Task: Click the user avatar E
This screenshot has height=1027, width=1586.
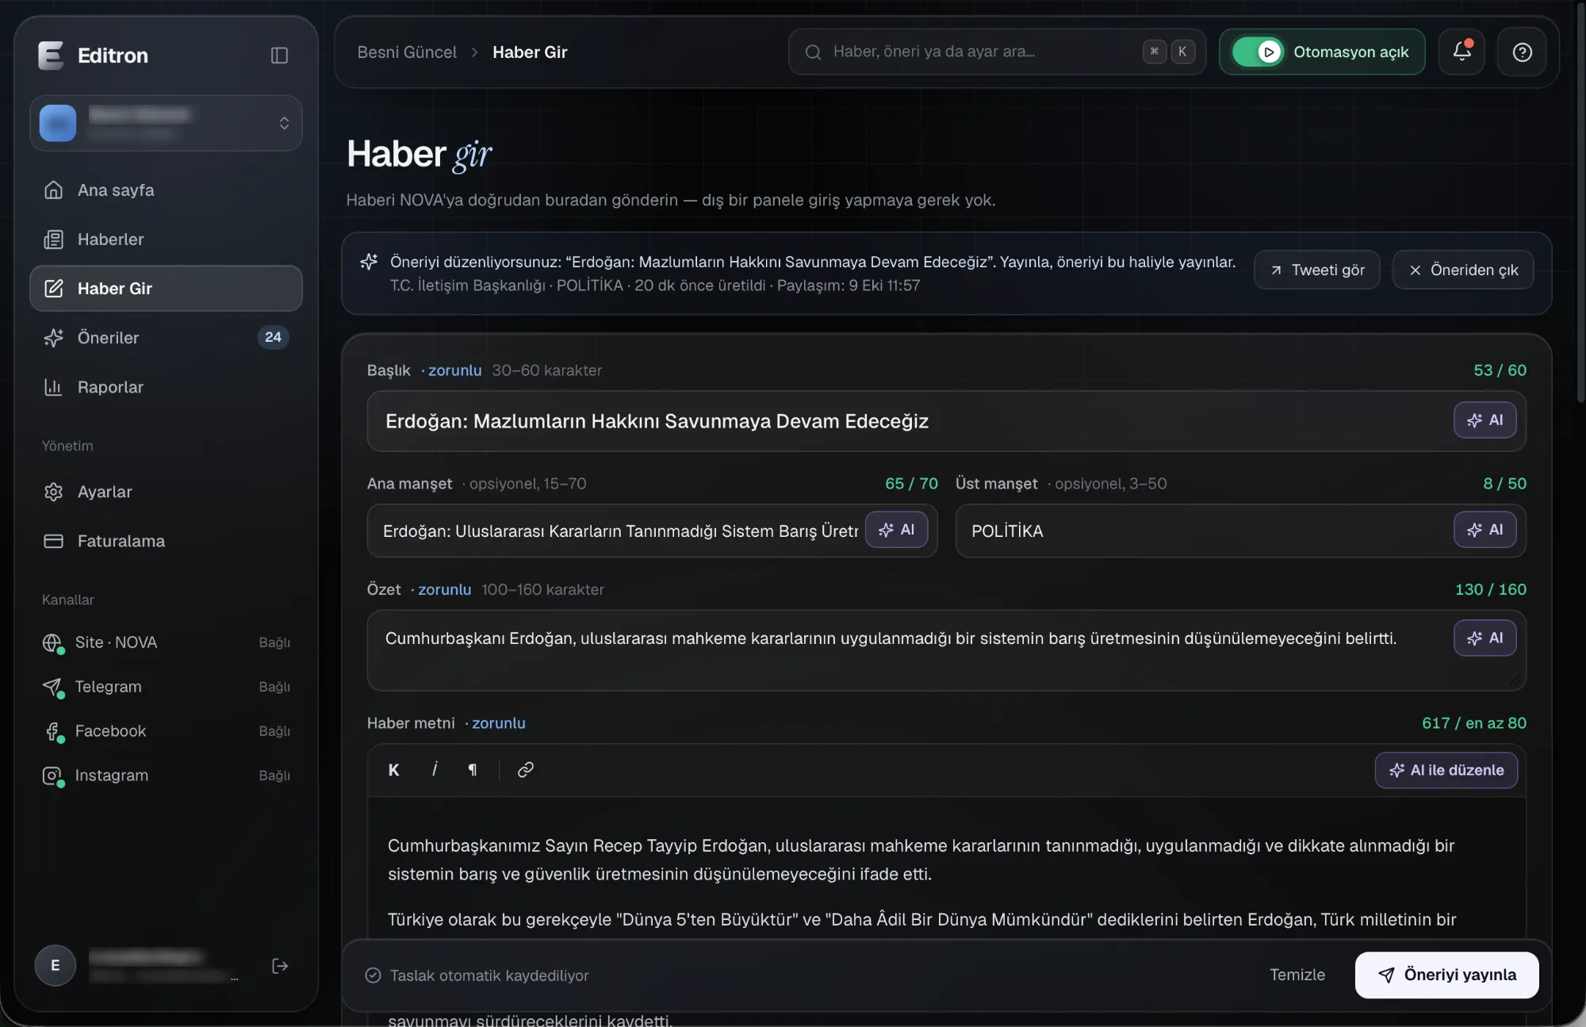Action: pyautogui.click(x=55, y=965)
